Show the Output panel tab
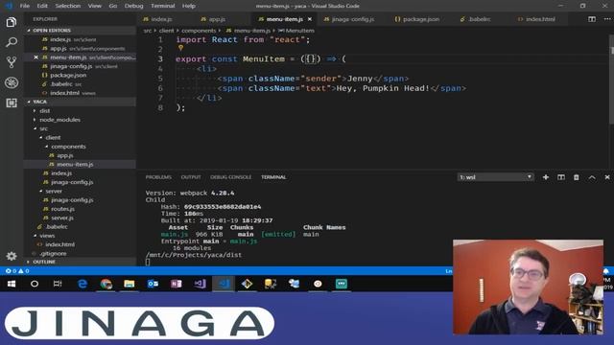The image size is (614, 345). pyautogui.click(x=191, y=177)
